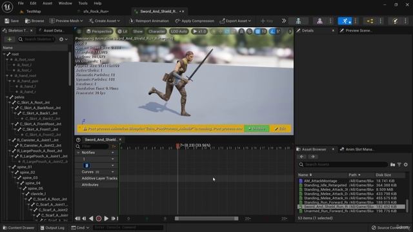Image resolution: width=413 pixels, height=232 pixels.
Task: Click the Filter field in the timeline panel
Action: coord(95,146)
